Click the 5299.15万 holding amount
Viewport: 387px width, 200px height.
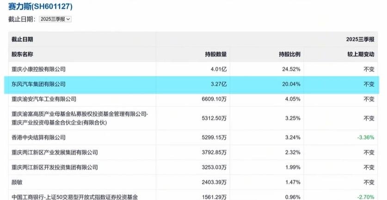point(214,137)
